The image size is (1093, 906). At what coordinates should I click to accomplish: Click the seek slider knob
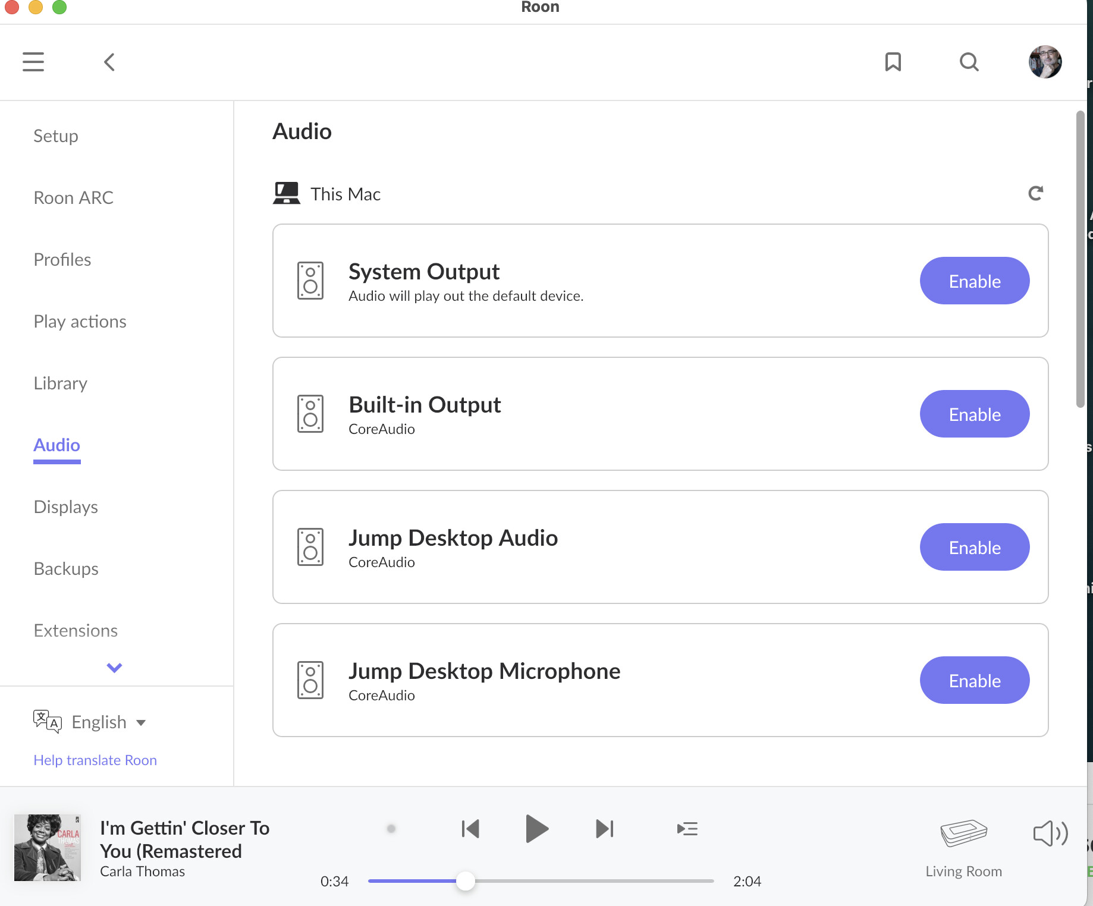pyautogui.click(x=466, y=881)
